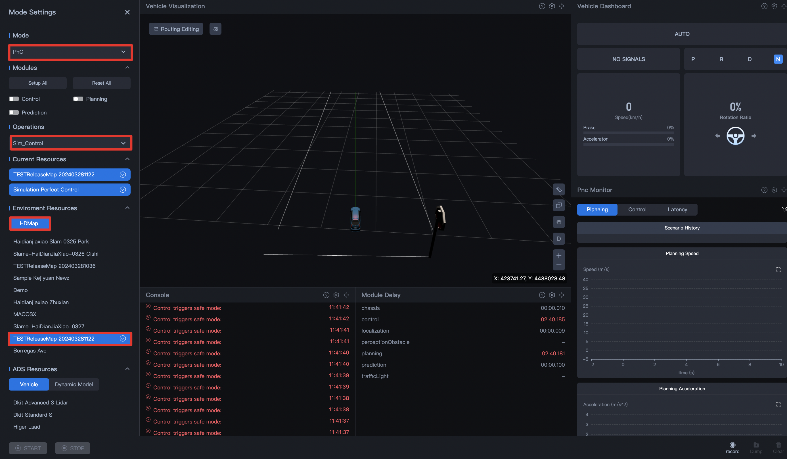Open the PnC mode dropdown
Screen dimensions: 787x459
coord(70,52)
